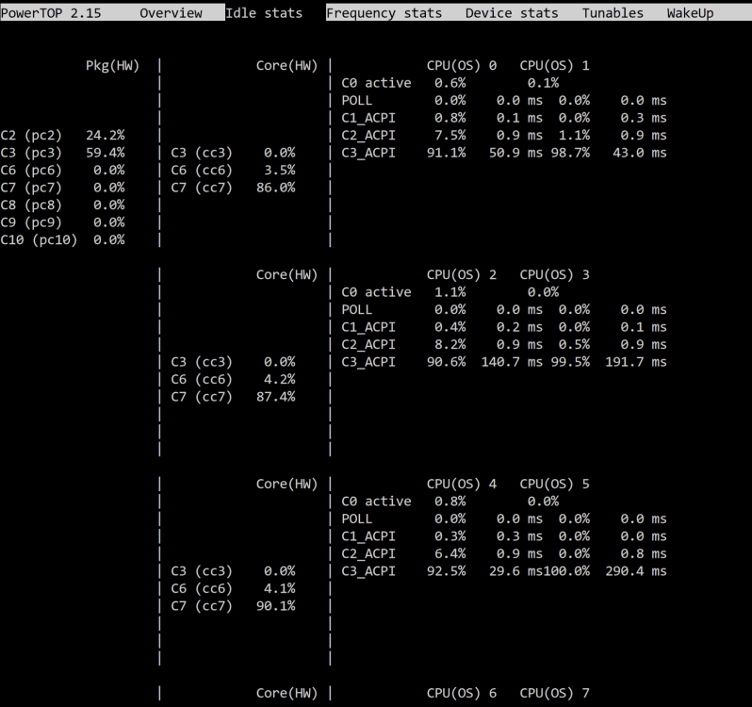This screenshot has width=752, height=707.
Task: Go to the Device stats tab
Action: pyautogui.click(x=512, y=13)
